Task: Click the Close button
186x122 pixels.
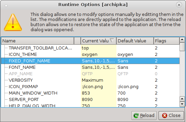Action: tap(171, 116)
